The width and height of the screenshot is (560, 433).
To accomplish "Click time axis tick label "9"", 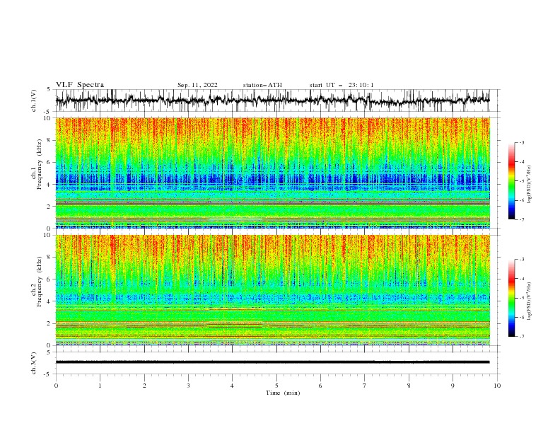I will (453, 386).
